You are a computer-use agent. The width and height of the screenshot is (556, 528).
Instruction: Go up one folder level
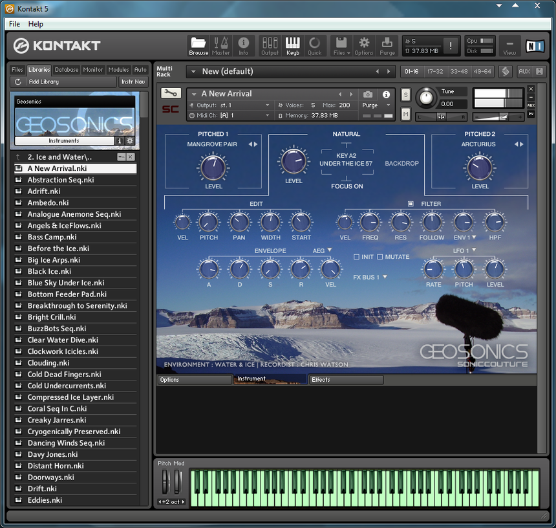pyautogui.click(x=17, y=157)
